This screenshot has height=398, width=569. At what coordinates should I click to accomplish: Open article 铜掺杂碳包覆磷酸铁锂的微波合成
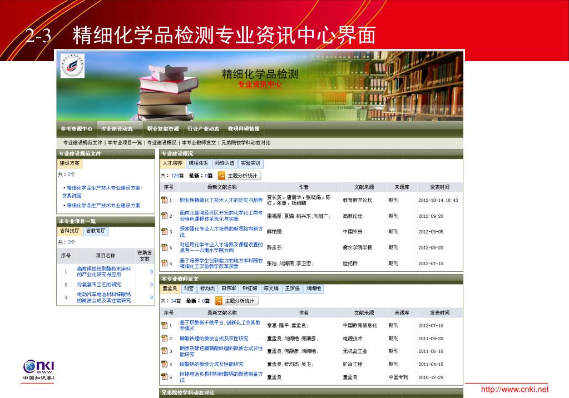(221, 351)
